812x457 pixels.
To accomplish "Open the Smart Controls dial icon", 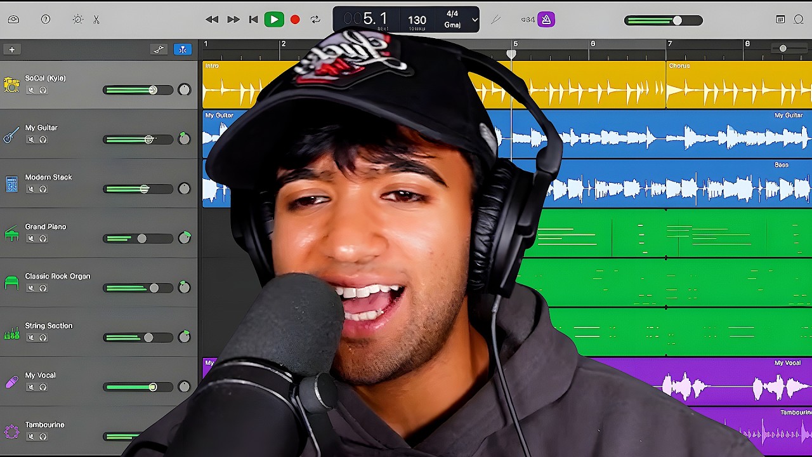I will coord(78,20).
